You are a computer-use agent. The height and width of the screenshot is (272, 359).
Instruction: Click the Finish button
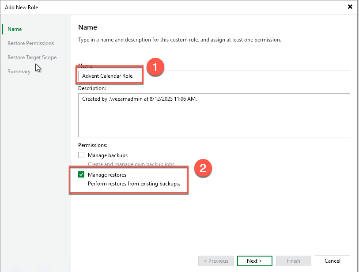click(x=293, y=261)
